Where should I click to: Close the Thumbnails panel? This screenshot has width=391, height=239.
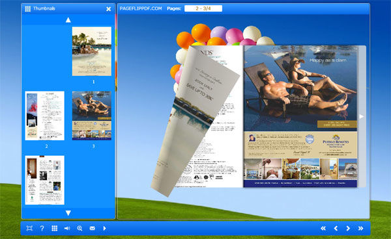(108, 9)
